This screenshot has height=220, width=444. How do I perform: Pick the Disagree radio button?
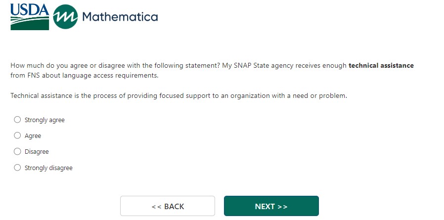coord(18,151)
